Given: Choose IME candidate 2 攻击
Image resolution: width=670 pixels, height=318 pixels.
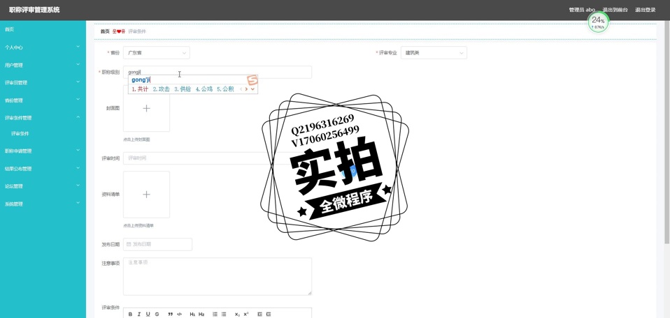Looking at the screenshot, I should 161,89.
